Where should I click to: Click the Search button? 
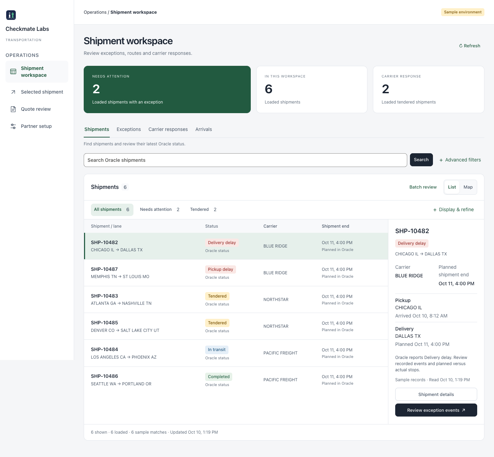point(421,160)
